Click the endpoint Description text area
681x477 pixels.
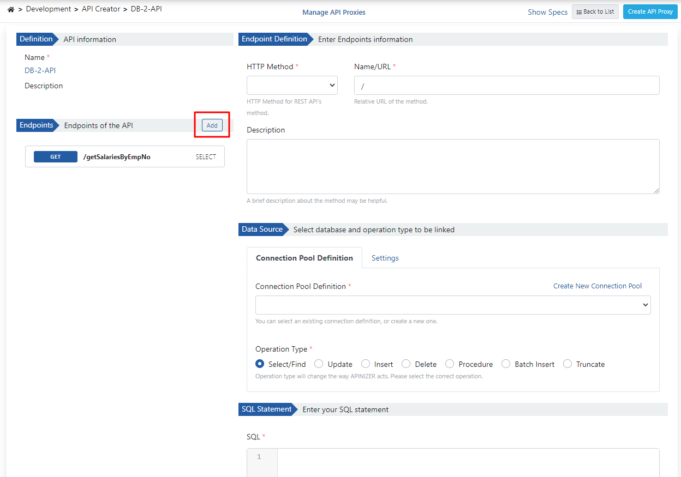click(x=452, y=166)
